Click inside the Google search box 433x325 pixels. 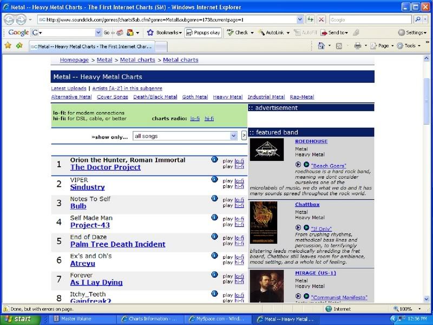point(370,19)
